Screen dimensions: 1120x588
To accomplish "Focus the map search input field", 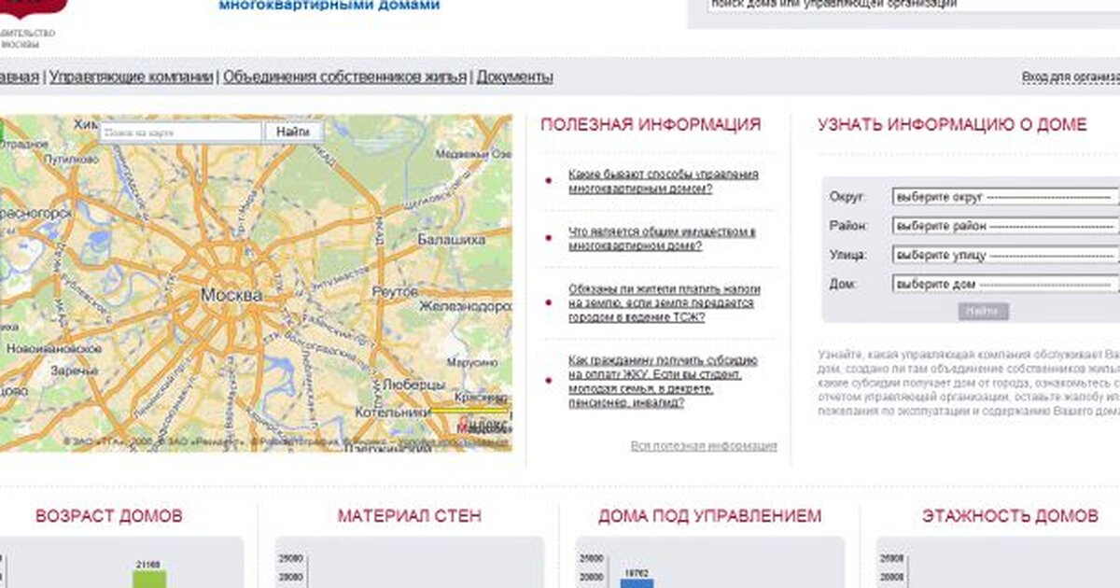I will pos(180,133).
